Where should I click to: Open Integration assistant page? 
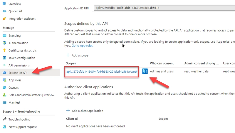[22, 19]
